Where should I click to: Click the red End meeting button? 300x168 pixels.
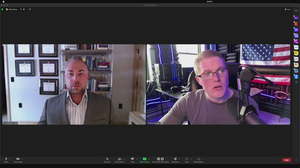(x=287, y=160)
